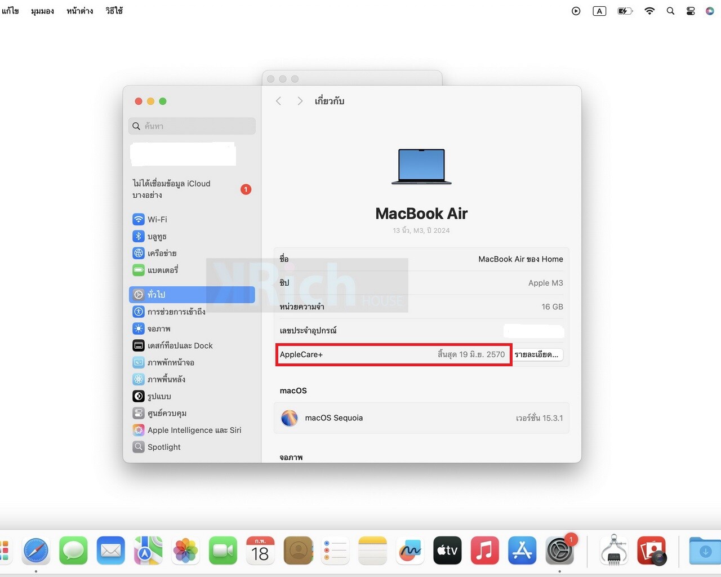Open App Store from the Dock
Image resolution: width=721 pixels, height=577 pixels.
pos(522,551)
